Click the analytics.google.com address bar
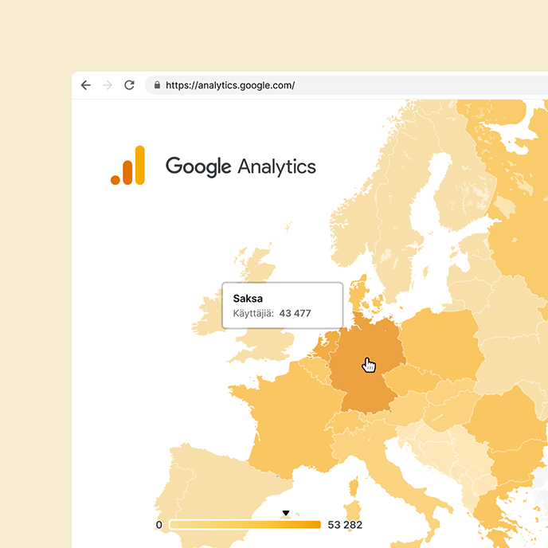 point(346,85)
